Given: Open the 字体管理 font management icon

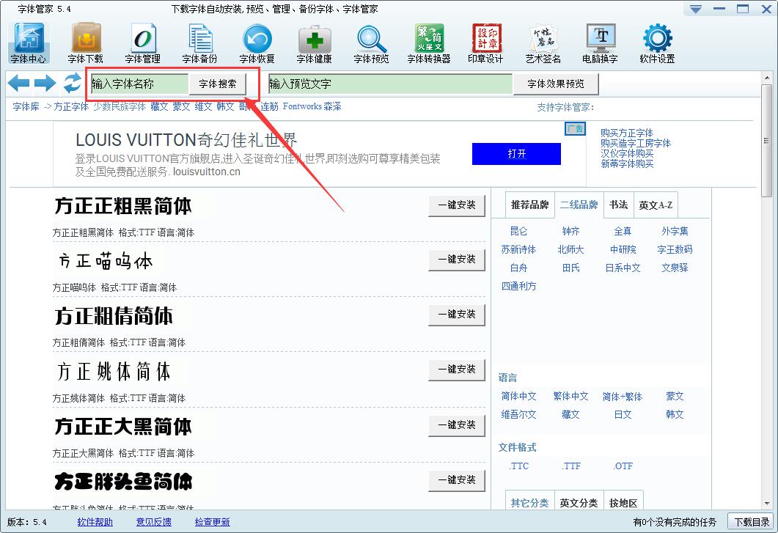Looking at the screenshot, I should click(143, 43).
